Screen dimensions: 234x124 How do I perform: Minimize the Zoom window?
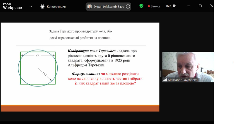pos(189,6)
